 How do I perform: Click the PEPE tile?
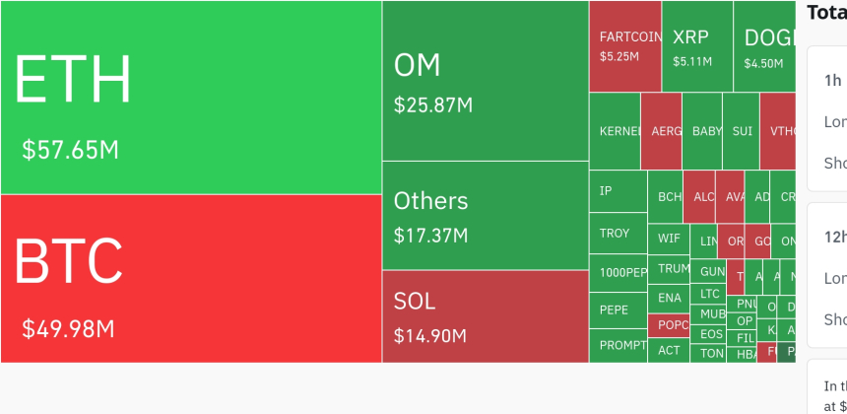(618, 310)
